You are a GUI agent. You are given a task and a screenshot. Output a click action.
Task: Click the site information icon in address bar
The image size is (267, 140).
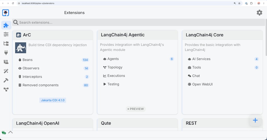(x=19, y=3)
